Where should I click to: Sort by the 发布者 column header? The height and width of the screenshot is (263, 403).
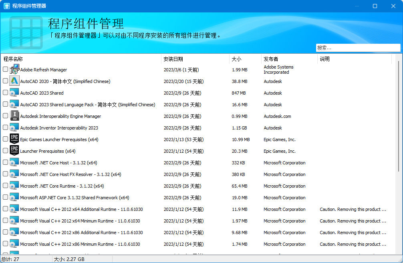[x=289, y=59]
